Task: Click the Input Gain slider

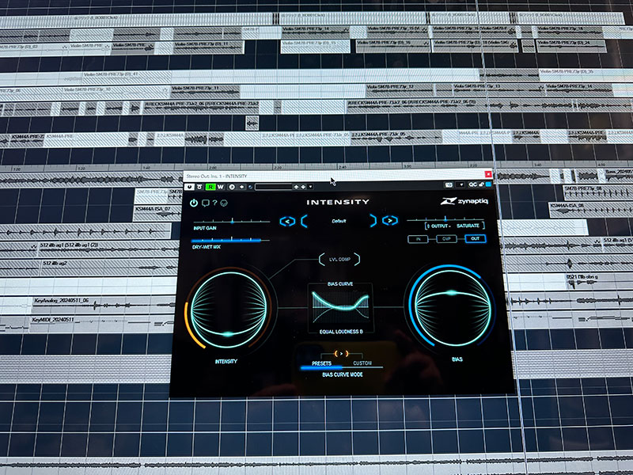Action: click(232, 222)
